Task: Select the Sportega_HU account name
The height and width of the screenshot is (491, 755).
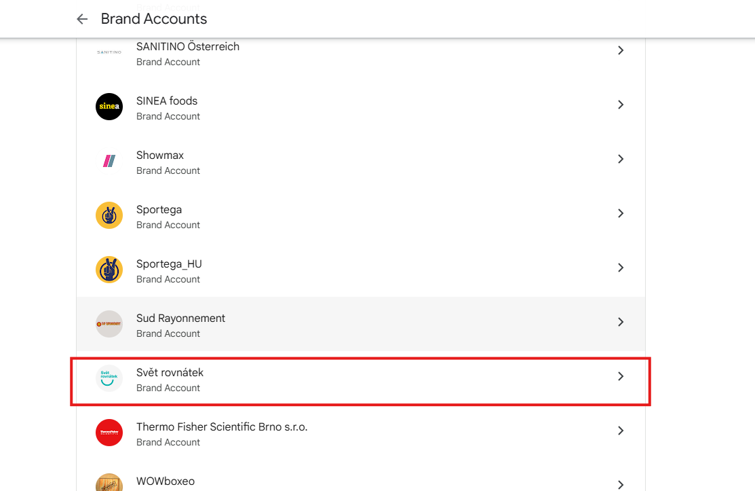Action: [169, 264]
